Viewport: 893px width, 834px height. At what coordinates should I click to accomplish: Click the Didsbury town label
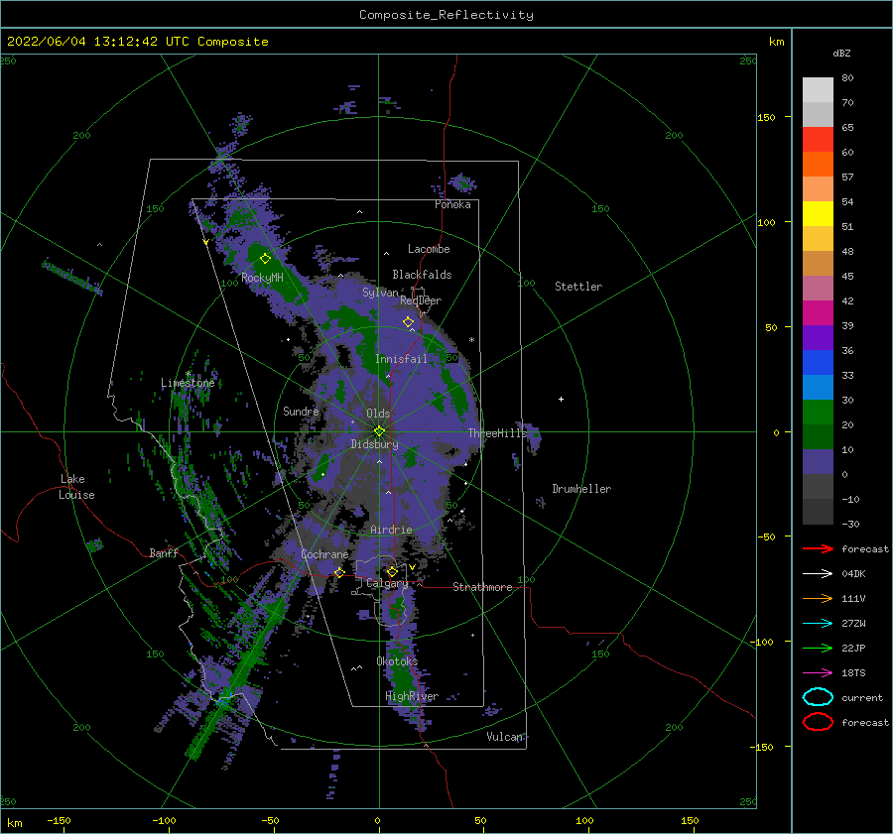(374, 444)
